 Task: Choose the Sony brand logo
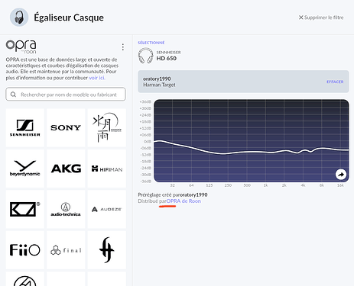coord(66,127)
